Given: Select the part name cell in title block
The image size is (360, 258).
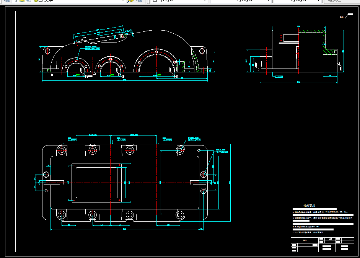Looking at the screenshot, I should click(305, 240).
